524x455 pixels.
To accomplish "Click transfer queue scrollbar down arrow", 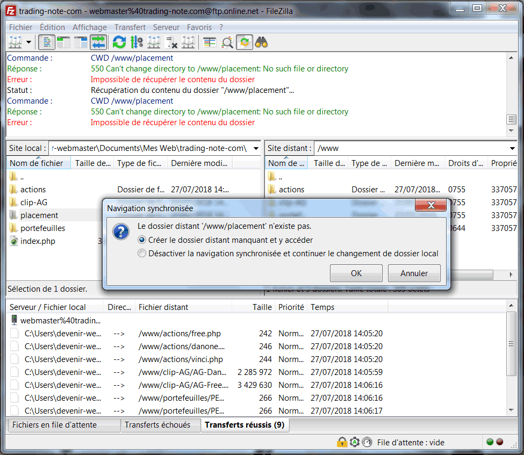I will pos(511,410).
